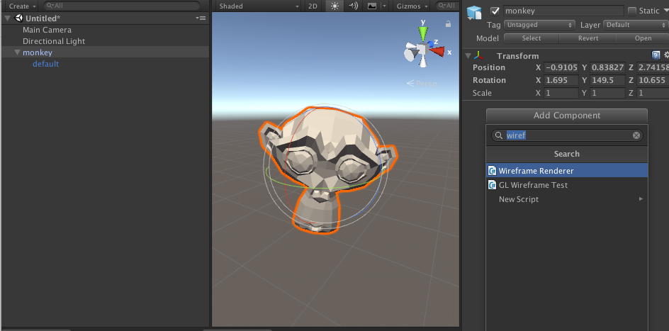The width and height of the screenshot is (669, 331).
Task: Click the Search header in popup
Action: point(567,154)
